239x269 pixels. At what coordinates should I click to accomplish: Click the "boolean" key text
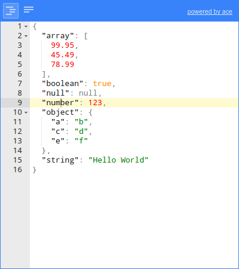(x=63, y=84)
